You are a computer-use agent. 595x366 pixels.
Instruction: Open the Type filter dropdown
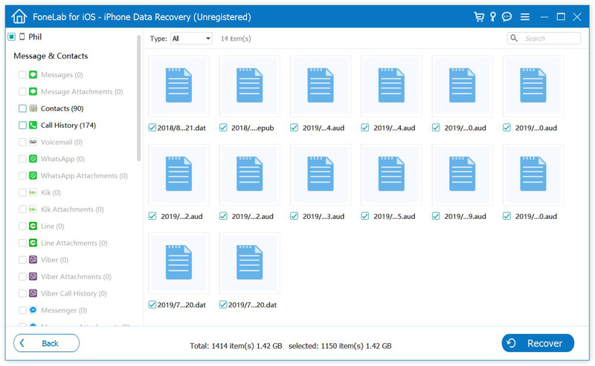pyautogui.click(x=191, y=39)
